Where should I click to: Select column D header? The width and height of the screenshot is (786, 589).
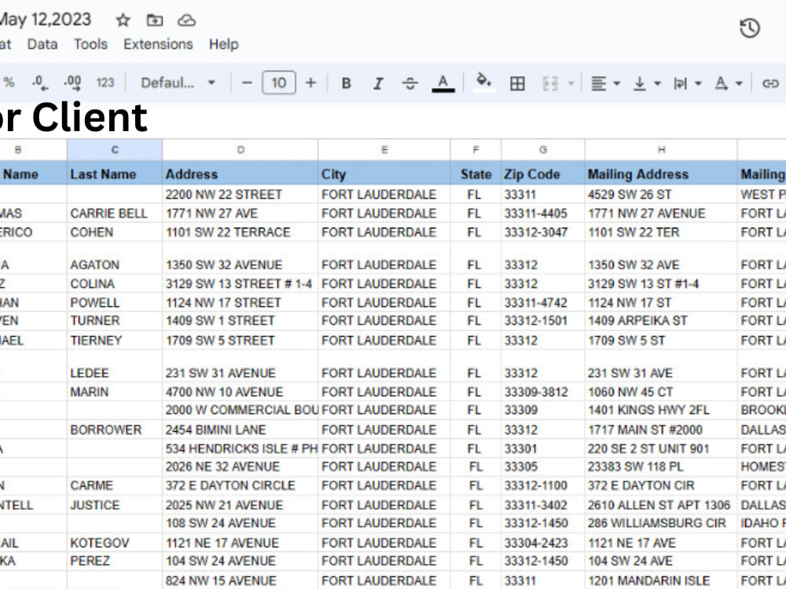click(x=240, y=150)
